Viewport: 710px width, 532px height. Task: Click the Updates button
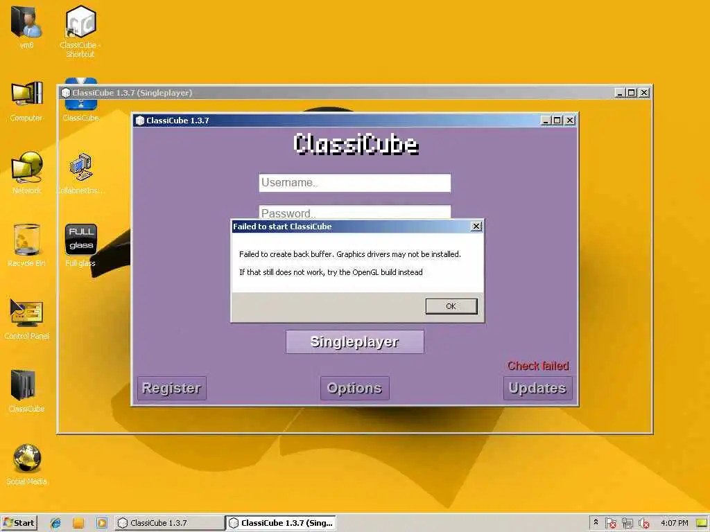click(x=537, y=388)
